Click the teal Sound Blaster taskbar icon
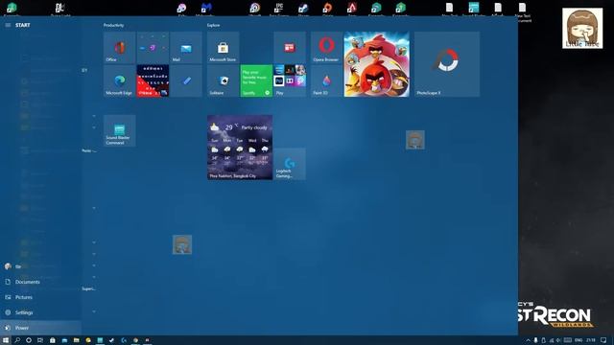 tap(100, 340)
